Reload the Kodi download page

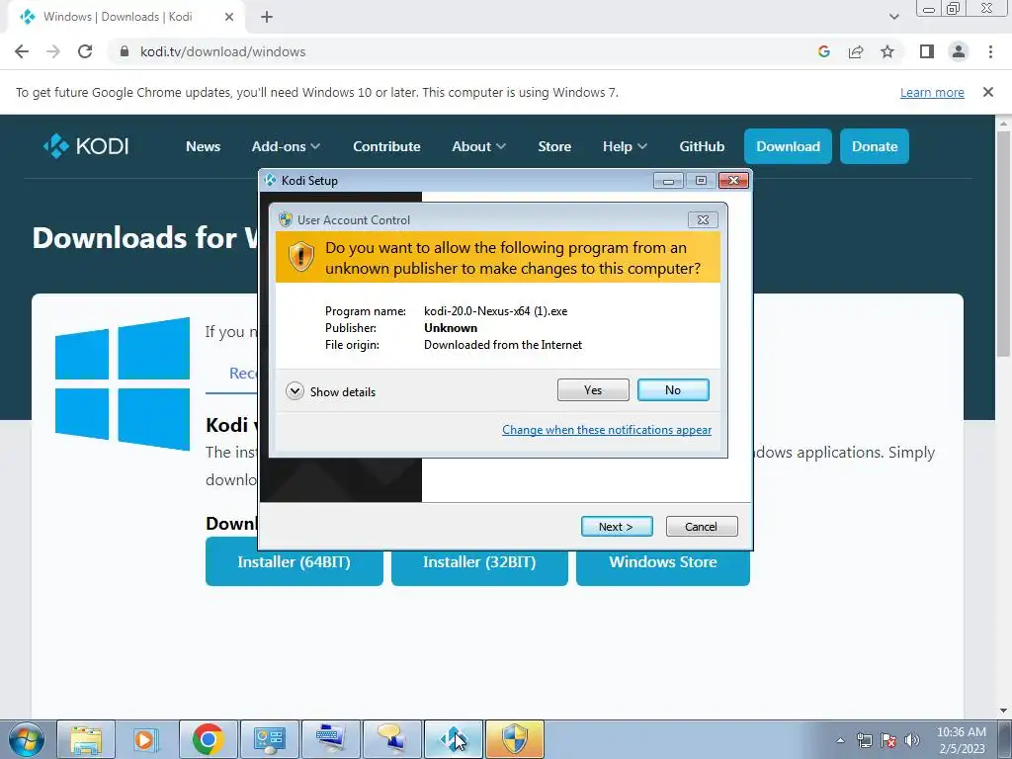pyautogui.click(x=85, y=51)
